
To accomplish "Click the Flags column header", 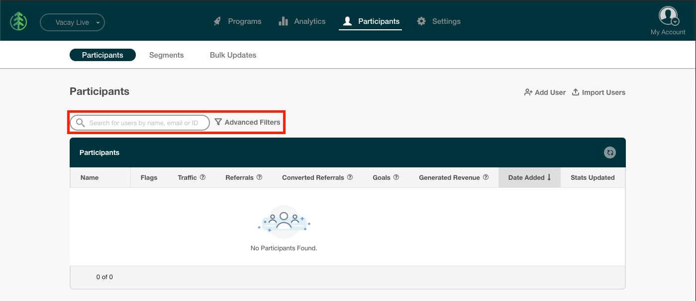I will pyautogui.click(x=149, y=177).
